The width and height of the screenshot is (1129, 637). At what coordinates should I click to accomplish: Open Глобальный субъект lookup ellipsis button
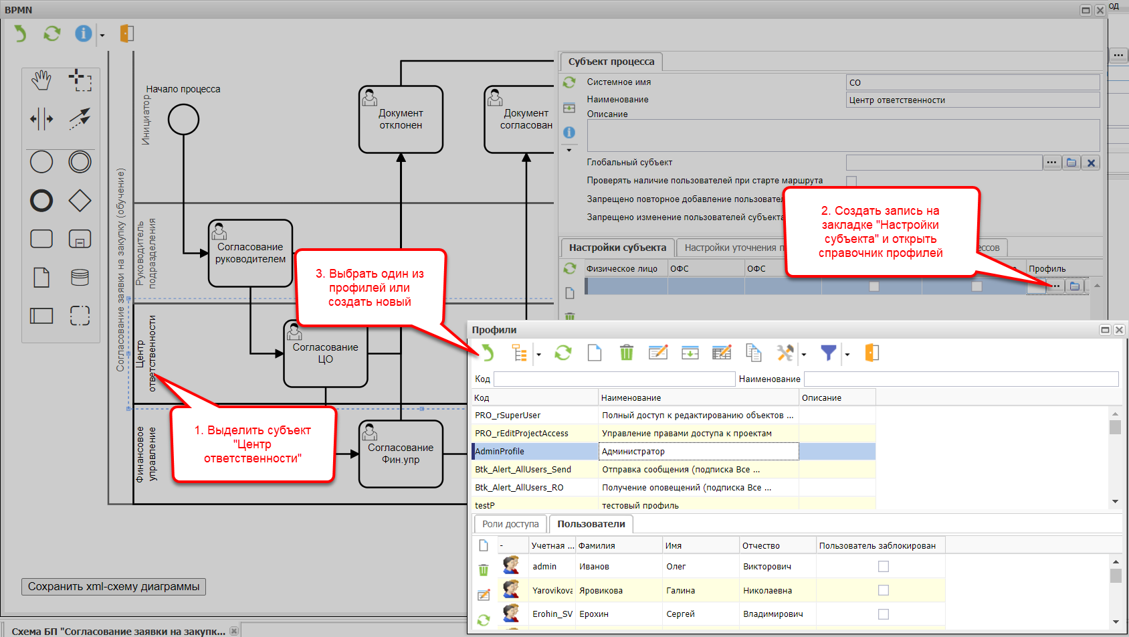(x=1051, y=163)
